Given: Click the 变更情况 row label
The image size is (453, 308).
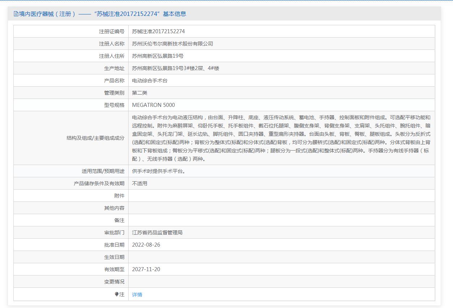Looking at the screenshot, I should pos(114,282).
